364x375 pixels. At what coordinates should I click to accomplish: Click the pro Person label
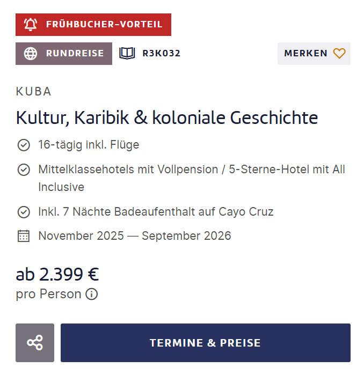(48, 294)
